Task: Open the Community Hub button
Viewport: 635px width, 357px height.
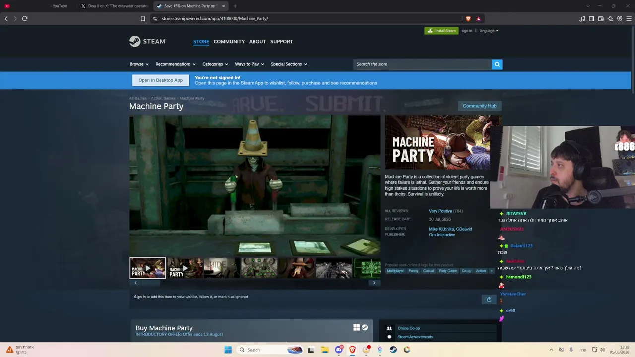Action: [x=480, y=106]
